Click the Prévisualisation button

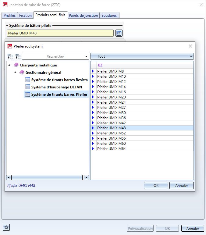tap(140, 229)
